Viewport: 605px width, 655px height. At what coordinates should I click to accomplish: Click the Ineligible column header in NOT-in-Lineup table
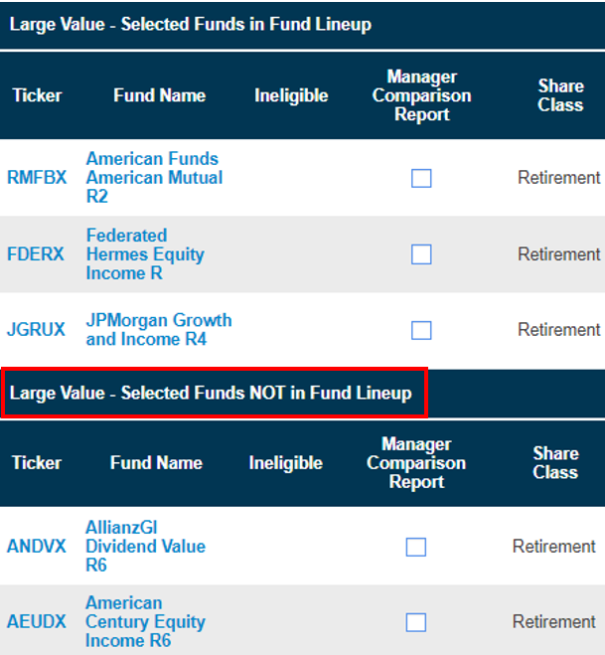click(x=285, y=463)
